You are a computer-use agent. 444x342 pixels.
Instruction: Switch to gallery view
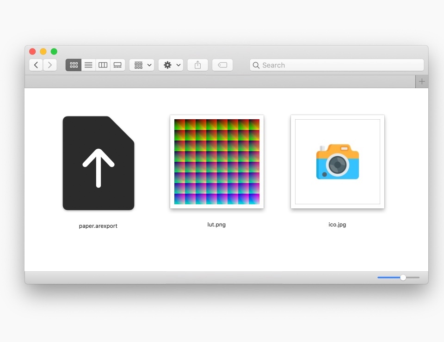point(117,65)
